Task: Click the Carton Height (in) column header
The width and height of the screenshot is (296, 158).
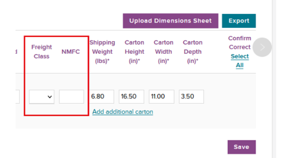Action: [134, 52]
